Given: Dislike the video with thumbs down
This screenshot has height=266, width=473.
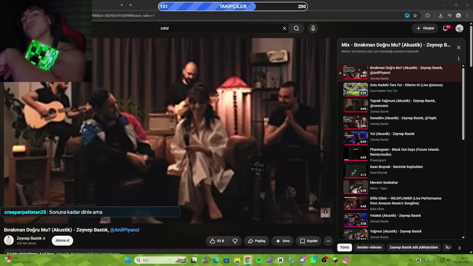Looking at the screenshot, I should click(x=235, y=241).
